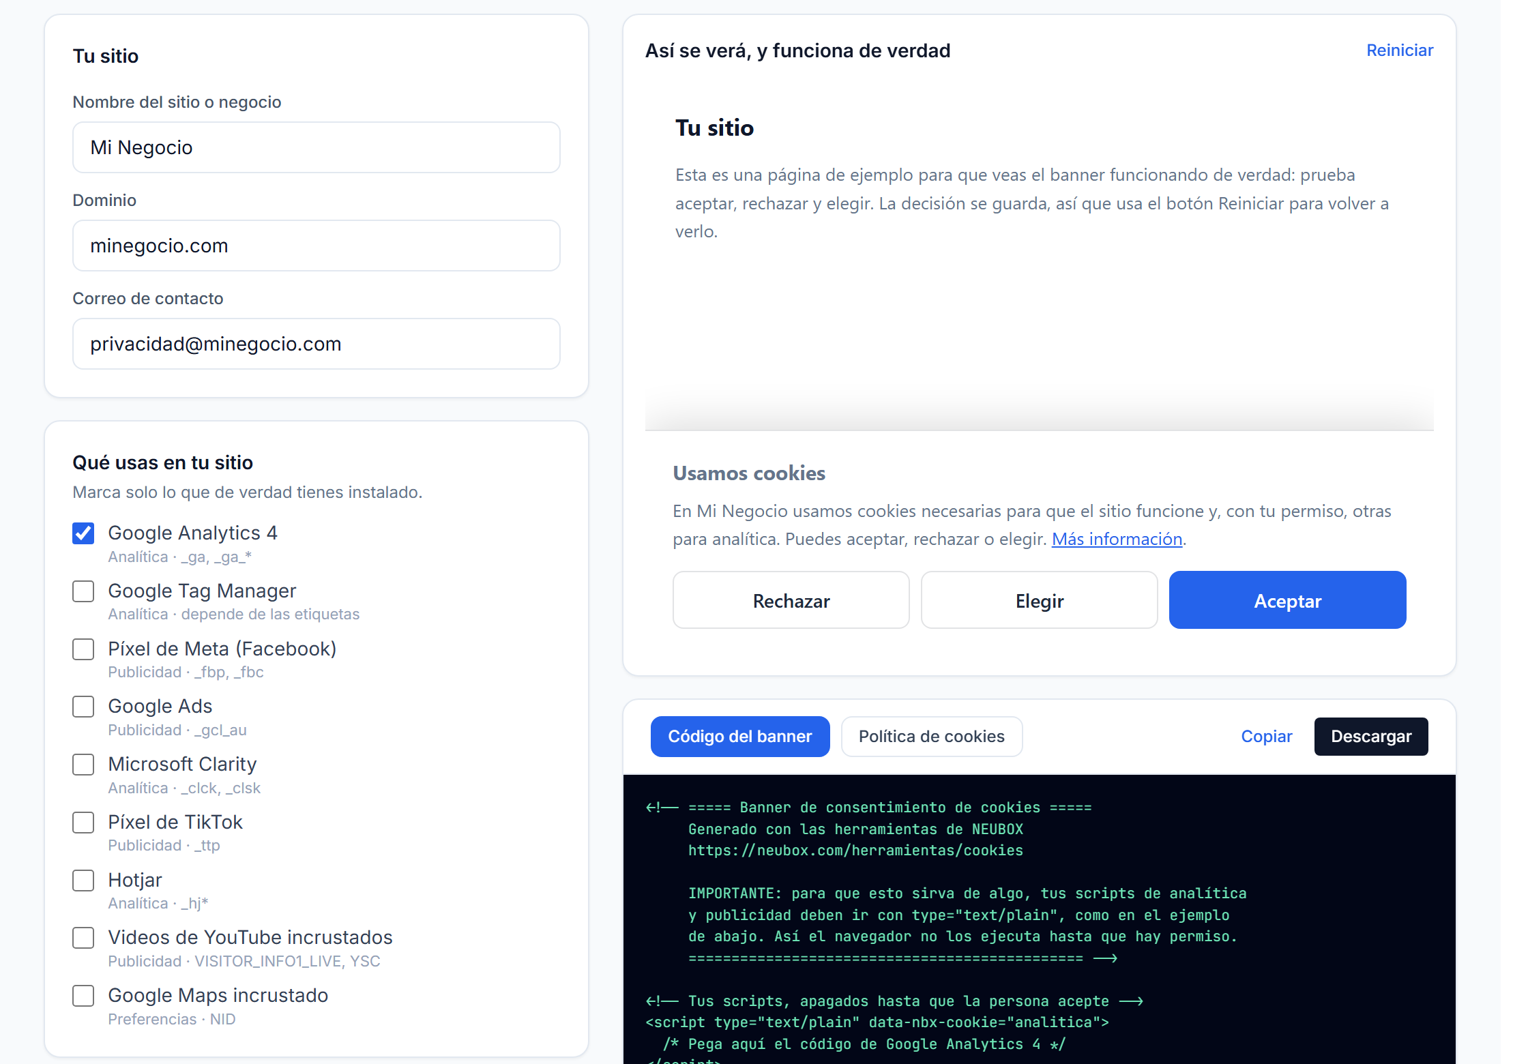Image resolution: width=1528 pixels, height=1064 pixels.
Task: Focus the Nombre del sitio o negocio field
Action: click(317, 147)
